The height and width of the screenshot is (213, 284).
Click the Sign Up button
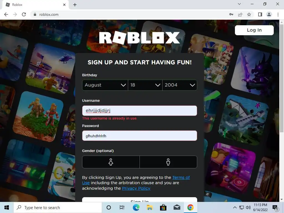pos(140,200)
